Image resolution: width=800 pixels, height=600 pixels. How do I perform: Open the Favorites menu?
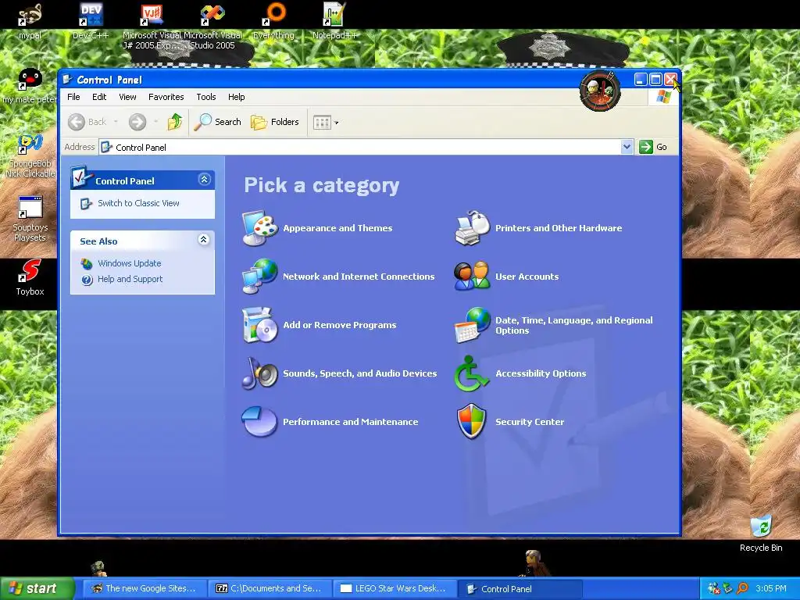pos(166,97)
